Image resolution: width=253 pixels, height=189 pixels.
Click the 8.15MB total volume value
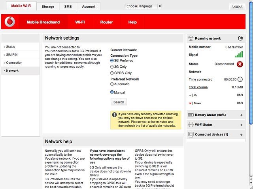coord(237,87)
